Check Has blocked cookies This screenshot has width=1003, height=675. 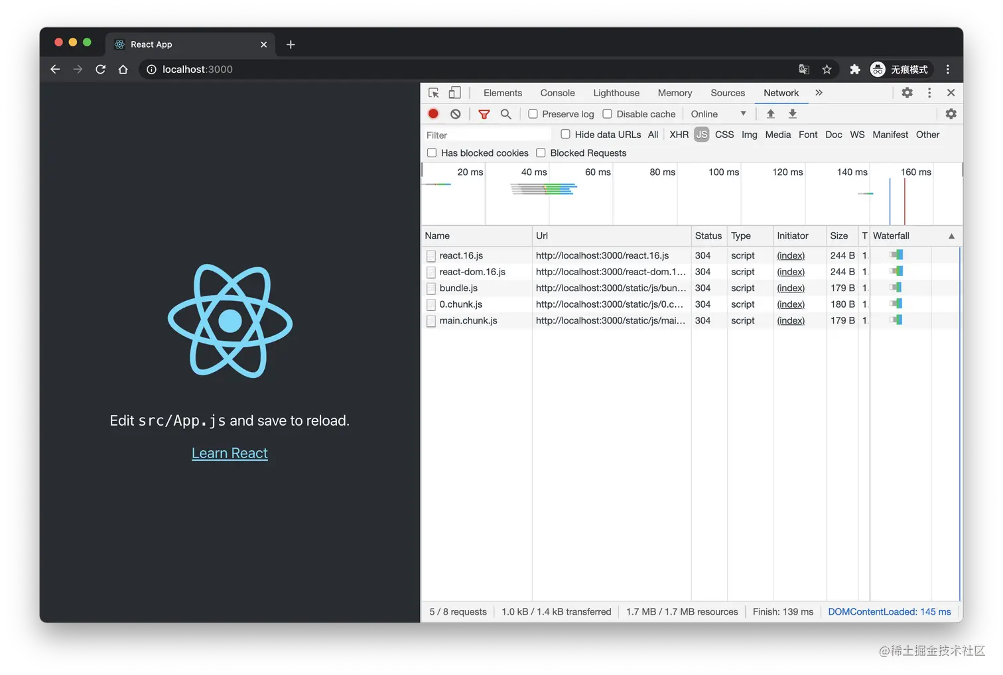[x=432, y=153]
